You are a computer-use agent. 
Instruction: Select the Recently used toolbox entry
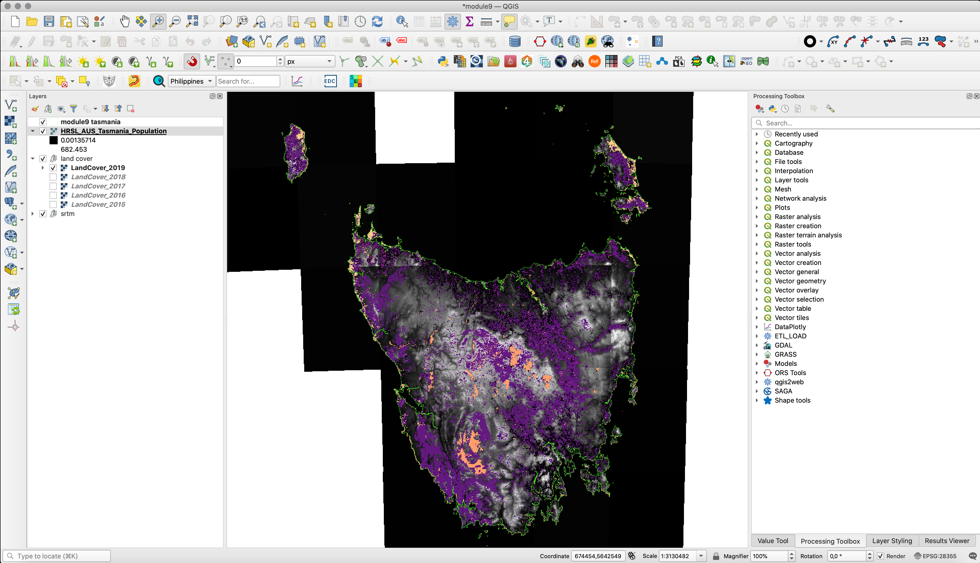pos(796,134)
